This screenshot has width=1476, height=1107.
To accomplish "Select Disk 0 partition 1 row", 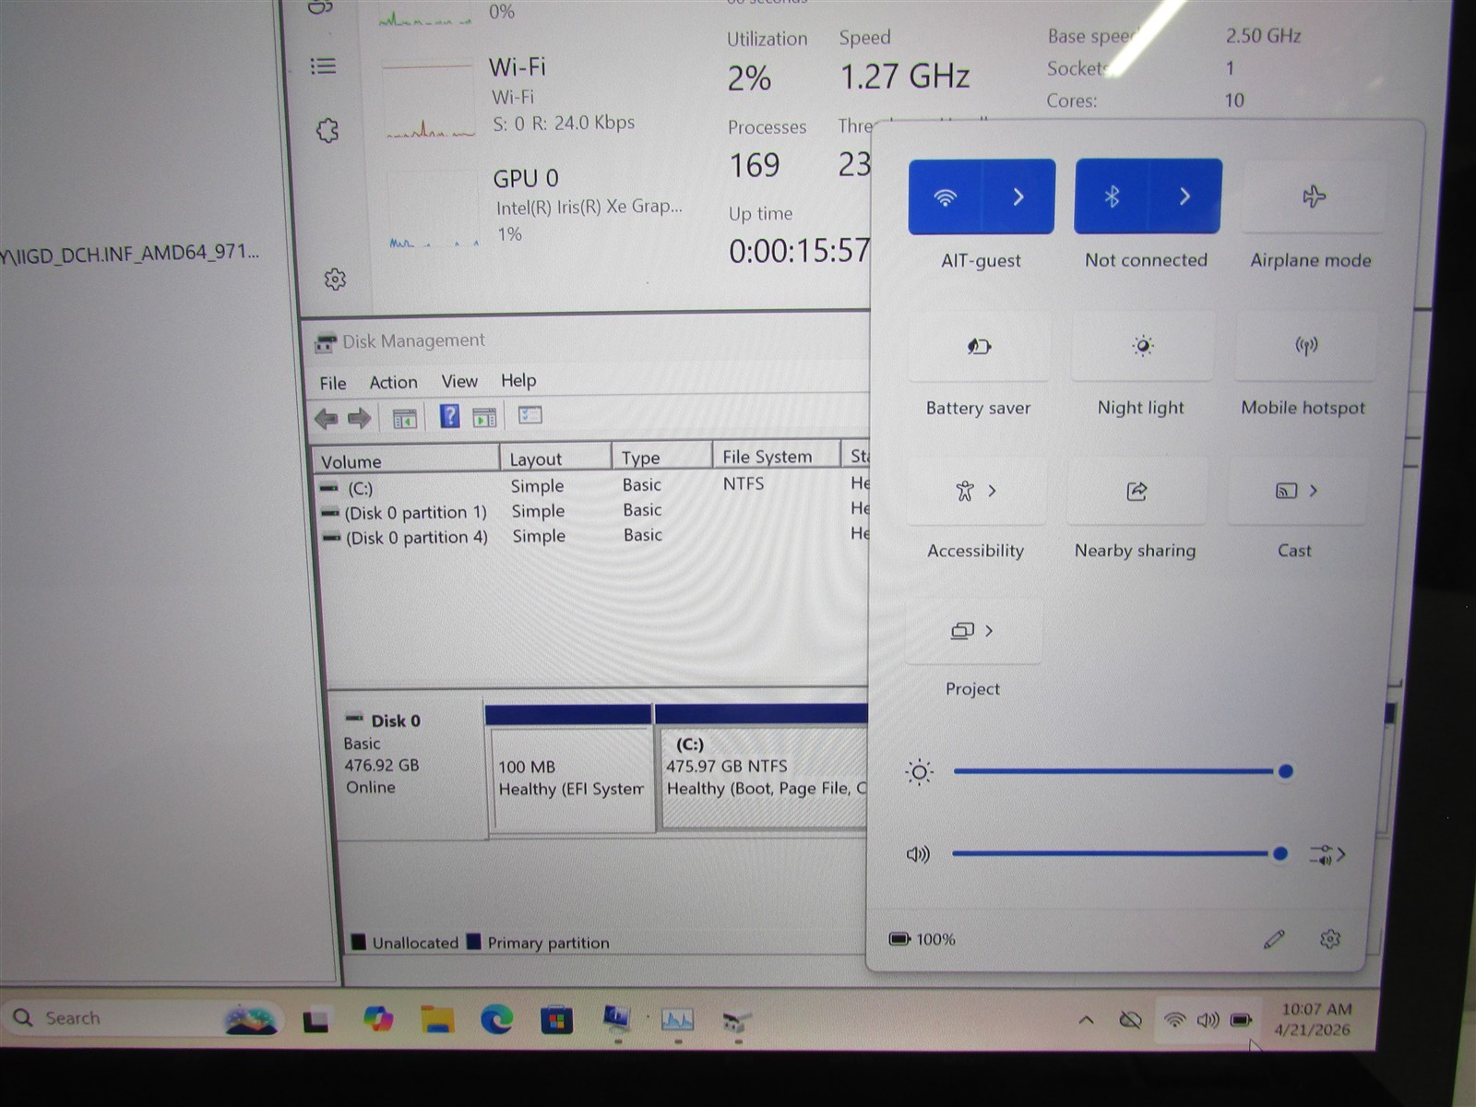I will click(x=590, y=511).
